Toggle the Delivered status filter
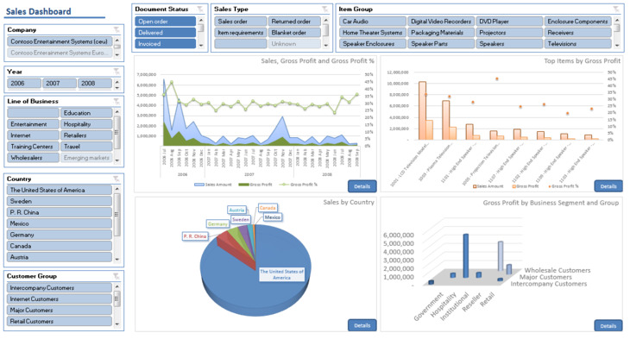Viewport: 630px width, 339px height. point(165,33)
